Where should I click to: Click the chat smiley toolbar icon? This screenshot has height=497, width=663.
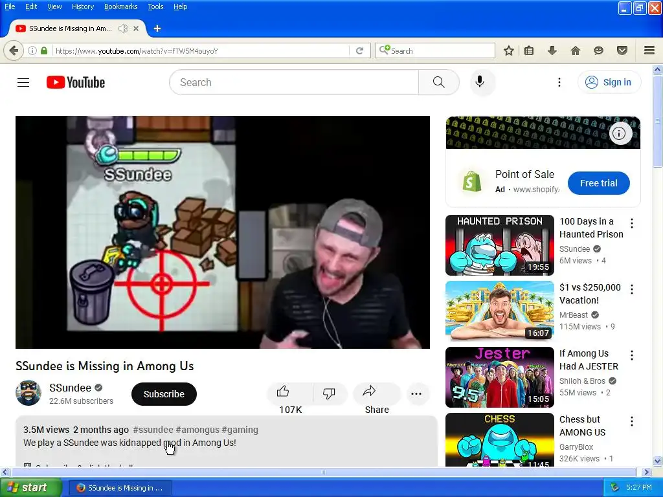pyautogui.click(x=598, y=50)
